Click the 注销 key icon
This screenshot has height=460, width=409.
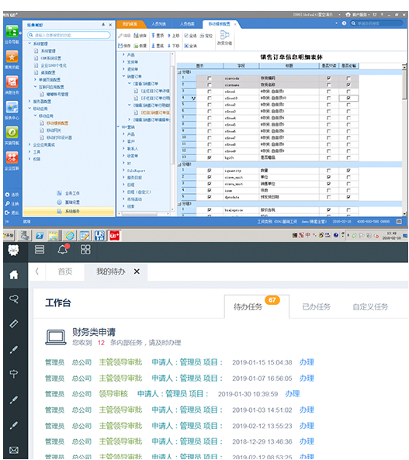click(x=7, y=203)
